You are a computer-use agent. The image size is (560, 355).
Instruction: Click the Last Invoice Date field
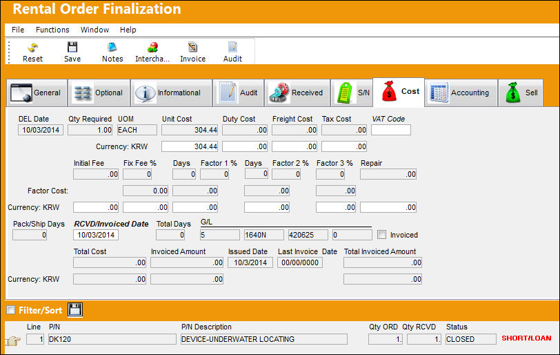pyautogui.click(x=300, y=262)
